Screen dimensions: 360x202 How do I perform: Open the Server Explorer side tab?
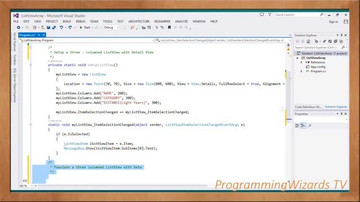15,42
